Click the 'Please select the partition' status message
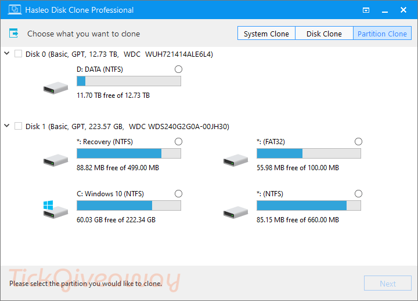The width and height of the screenshot is (418, 301). pyautogui.click(x=85, y=284)
